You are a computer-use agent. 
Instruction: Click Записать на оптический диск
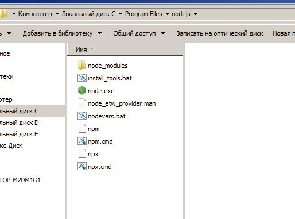(220, 33)
